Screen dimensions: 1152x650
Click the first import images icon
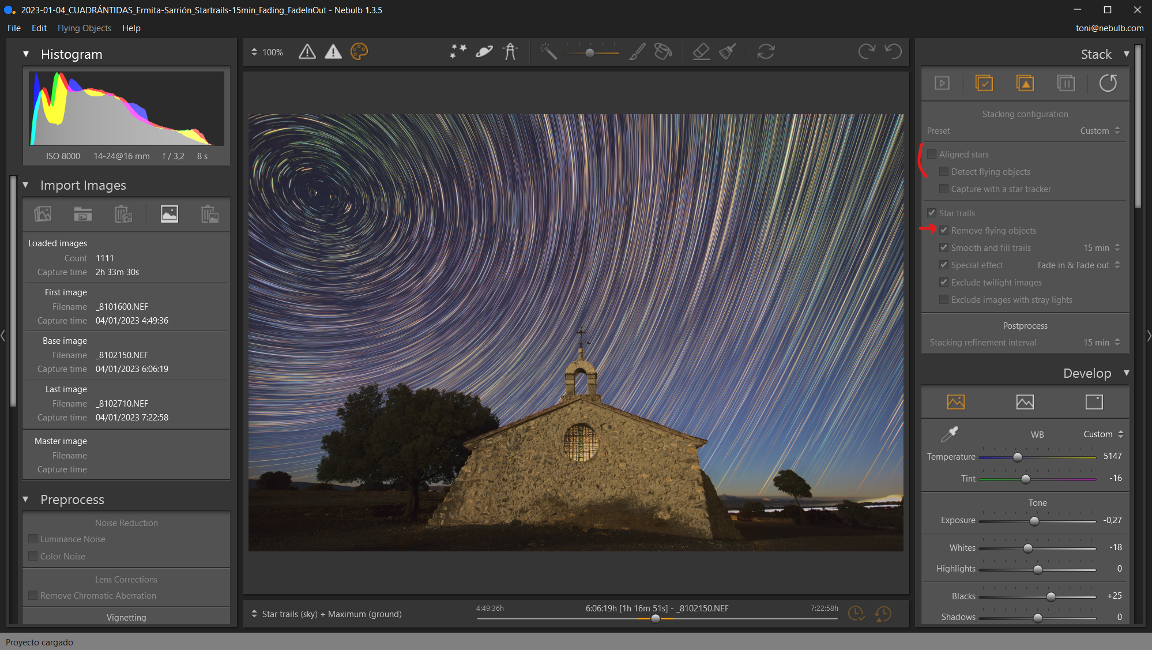[43, 214]
